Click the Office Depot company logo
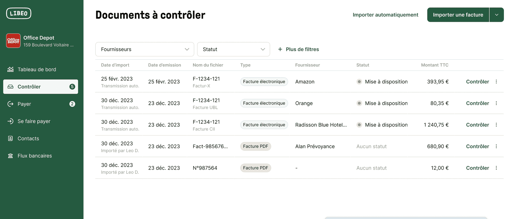The height and width of the screenshot is (219, 510). click(x=13, y=40)
